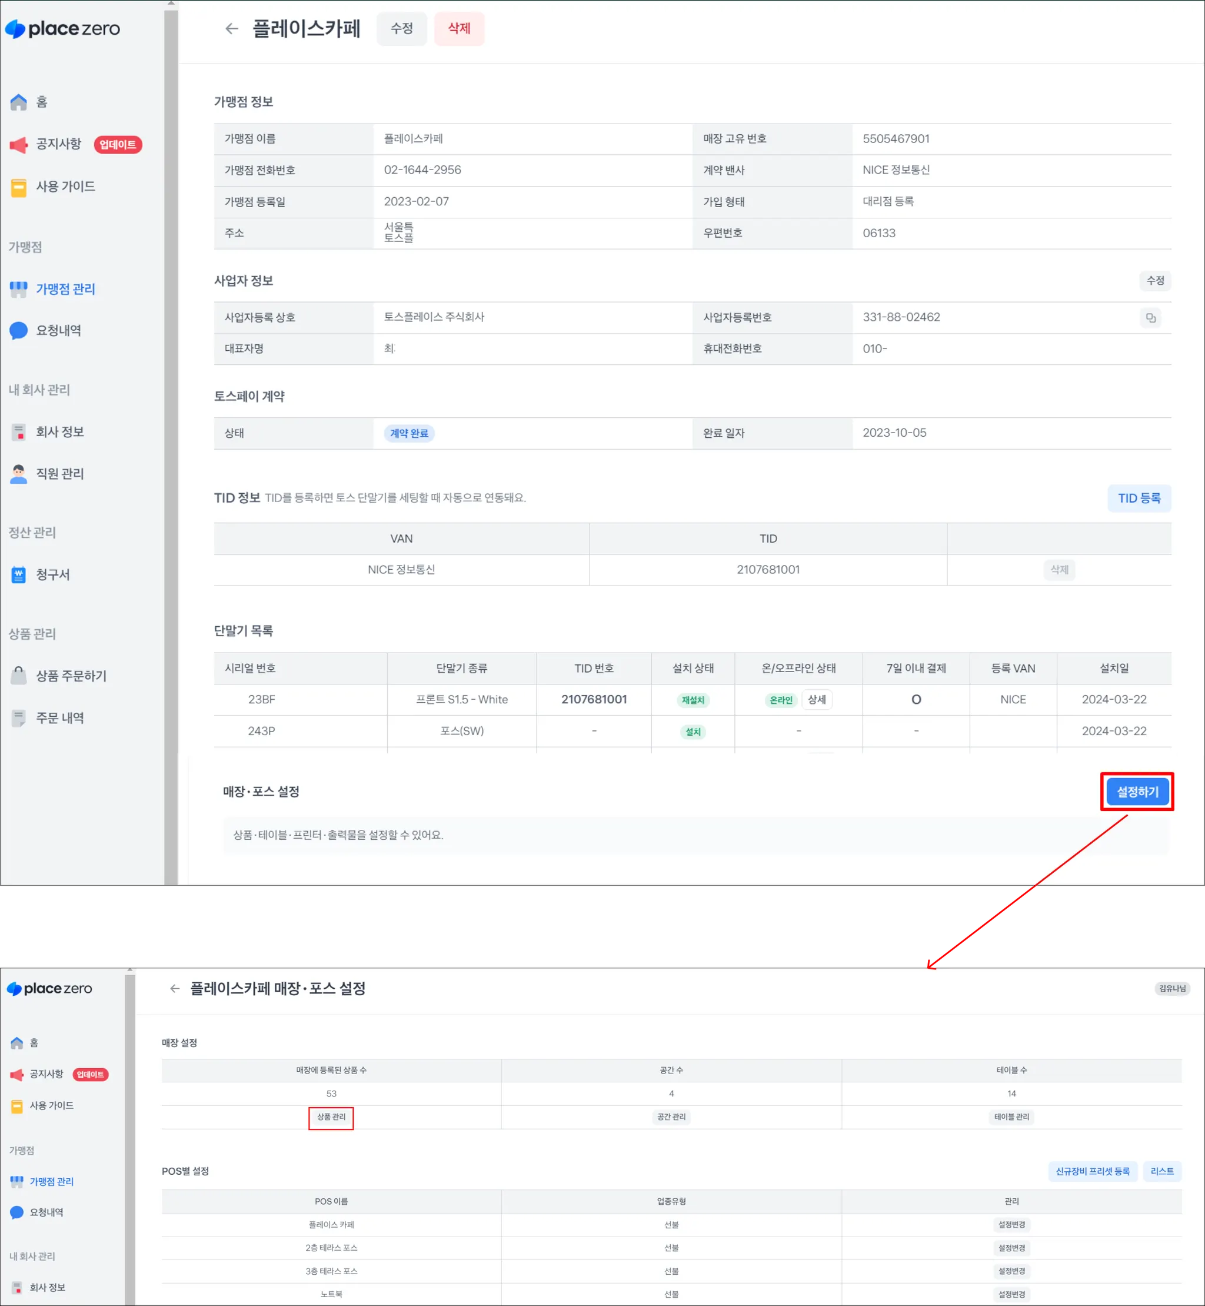The image size is (1205, 1306).
Task: Select 가맹점 관리 menu item
Action: (65, 289)
